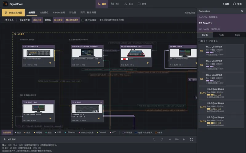Select the IN3 H 2.0 Quad Input card
Image resolution: width=246 pixels, height=153 pixels.
[221, 79]
